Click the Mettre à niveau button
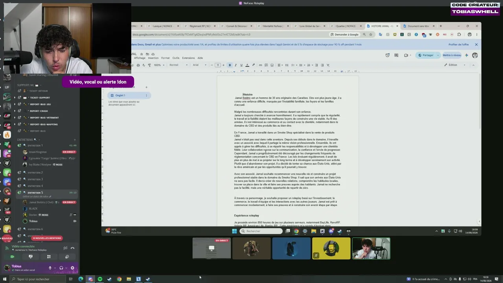Image resolution: width=503 pixels, height=283 pixels. (x=452, y=55)
